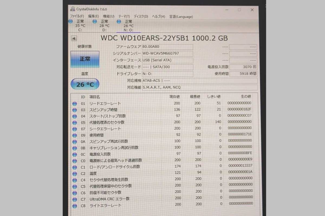Click raw value 00000000001A
This screenshot has height=216, width=325.
point(240,172)
